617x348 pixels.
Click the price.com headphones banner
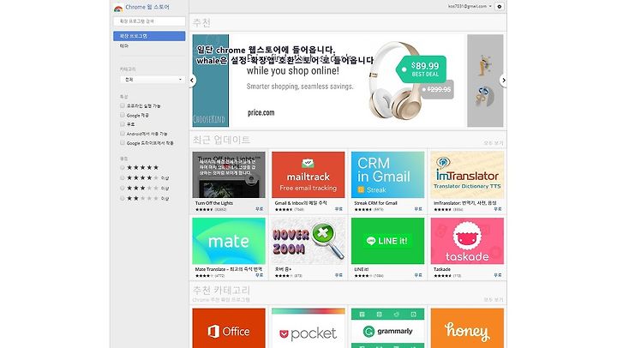(347, 81)
